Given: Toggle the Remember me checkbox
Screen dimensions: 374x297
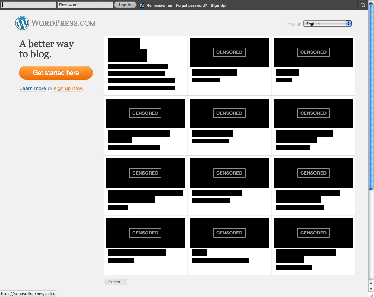Looking at the screenshot, I should [x=142, y=5].
